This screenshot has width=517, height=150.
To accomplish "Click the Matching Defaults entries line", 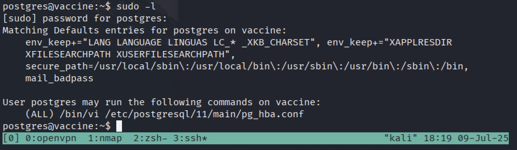I will [x=144, y=30].
